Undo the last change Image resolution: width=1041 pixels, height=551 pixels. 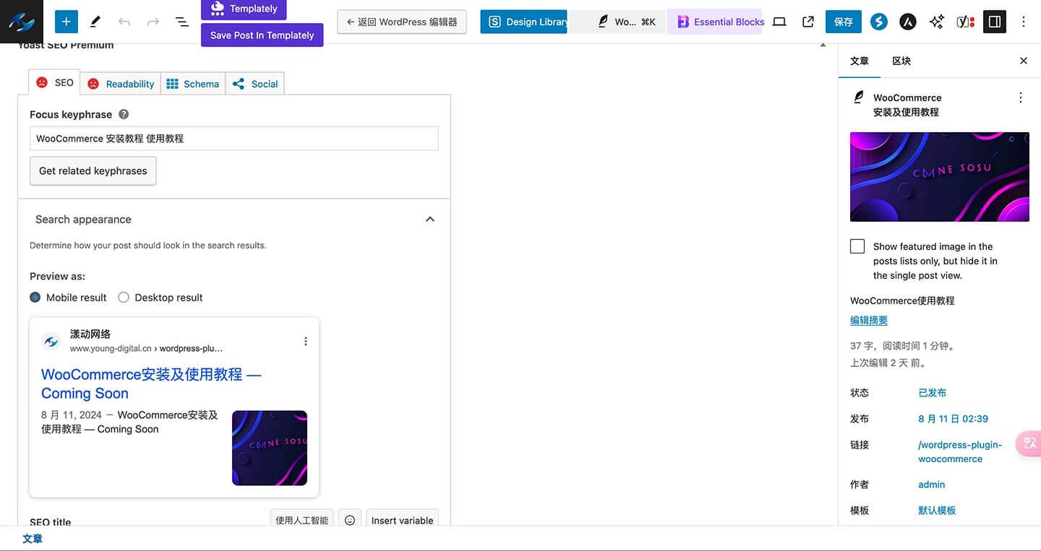coord(124,22)
